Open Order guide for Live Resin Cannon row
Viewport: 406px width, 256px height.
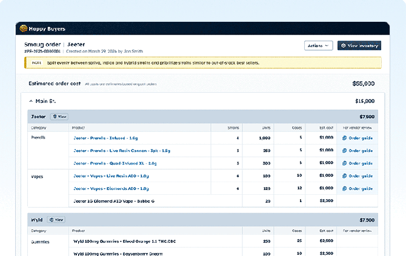(358, 151)
